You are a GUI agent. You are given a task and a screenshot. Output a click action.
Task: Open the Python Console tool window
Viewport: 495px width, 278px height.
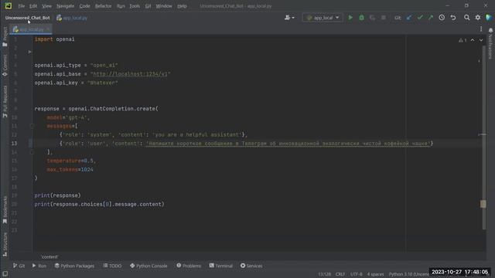148,266
